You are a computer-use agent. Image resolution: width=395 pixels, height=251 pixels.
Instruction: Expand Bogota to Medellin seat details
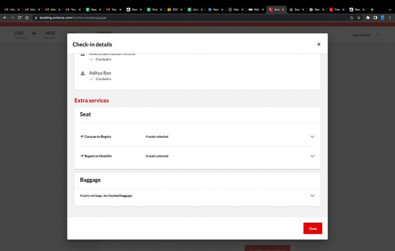click(x=312, y=156)
